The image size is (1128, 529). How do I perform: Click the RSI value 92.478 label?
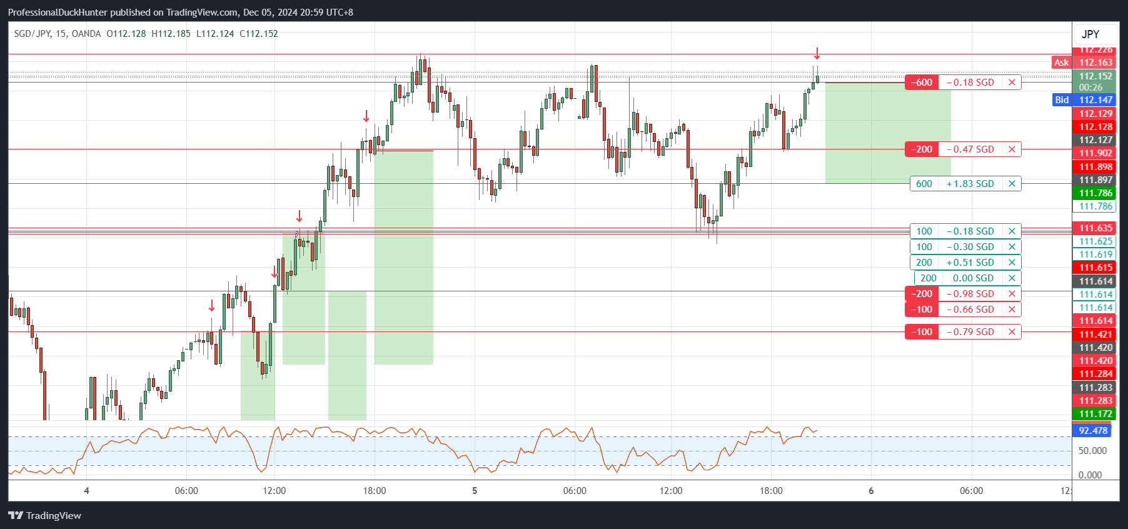[1092, 430]
